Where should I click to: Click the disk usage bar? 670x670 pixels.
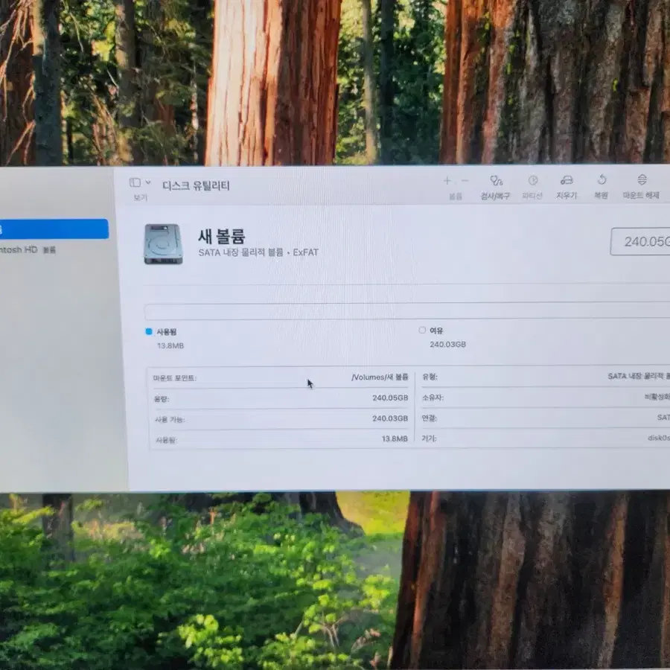pos(407,310)
